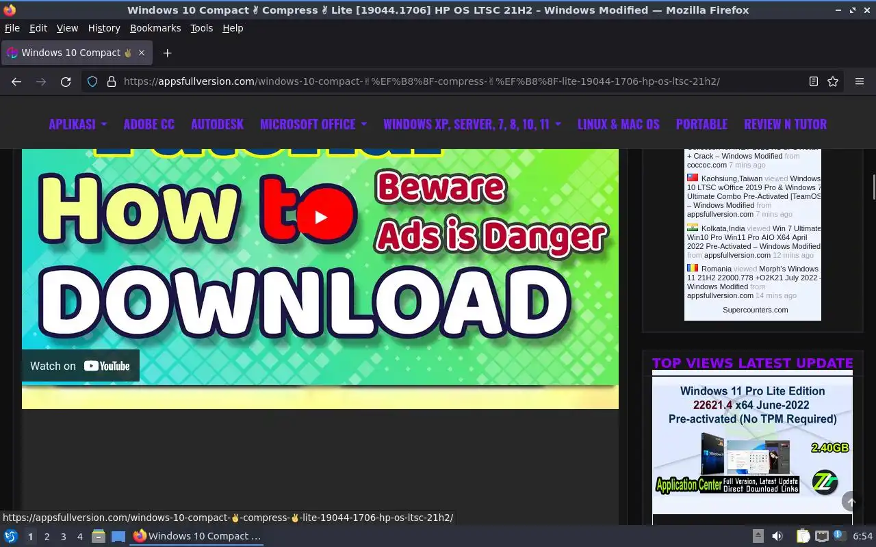Screen dimensions: 876x547
Task: Go back to the previous page
Action: pos(16,81)
